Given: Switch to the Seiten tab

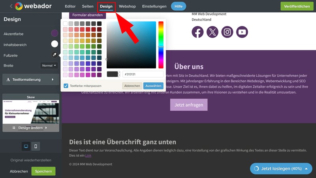Looking at the screenshot, I should (88, 6).
